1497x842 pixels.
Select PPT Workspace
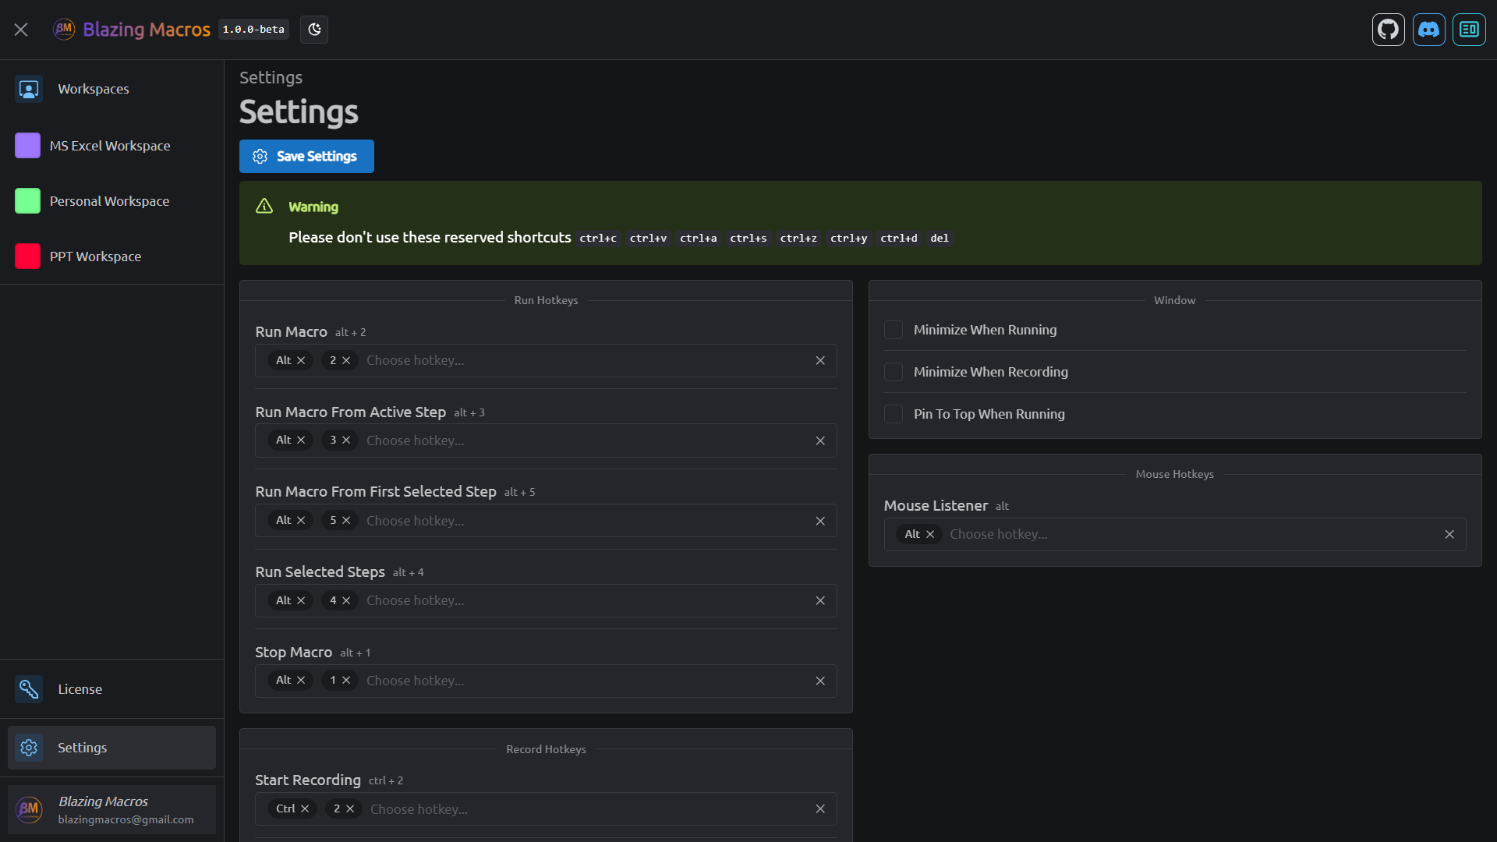tap(112, 256)
